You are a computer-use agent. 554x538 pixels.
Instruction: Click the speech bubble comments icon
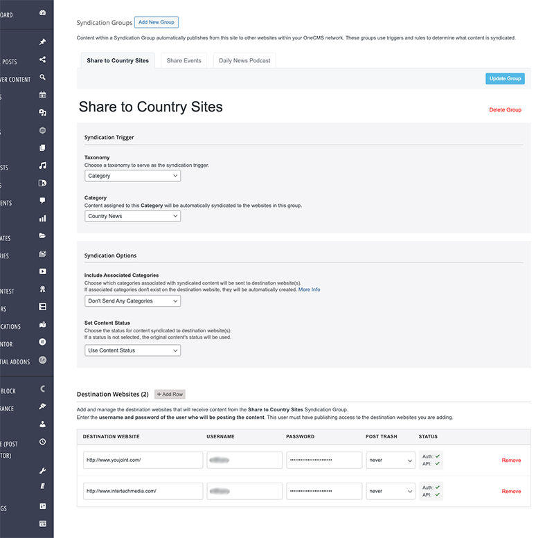[x=42, y=201]
